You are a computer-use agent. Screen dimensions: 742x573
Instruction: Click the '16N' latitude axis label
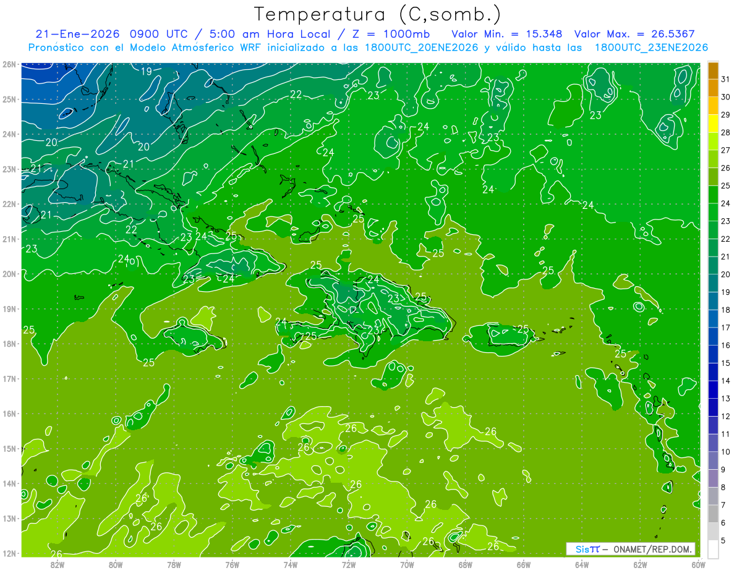coord(9,414)
